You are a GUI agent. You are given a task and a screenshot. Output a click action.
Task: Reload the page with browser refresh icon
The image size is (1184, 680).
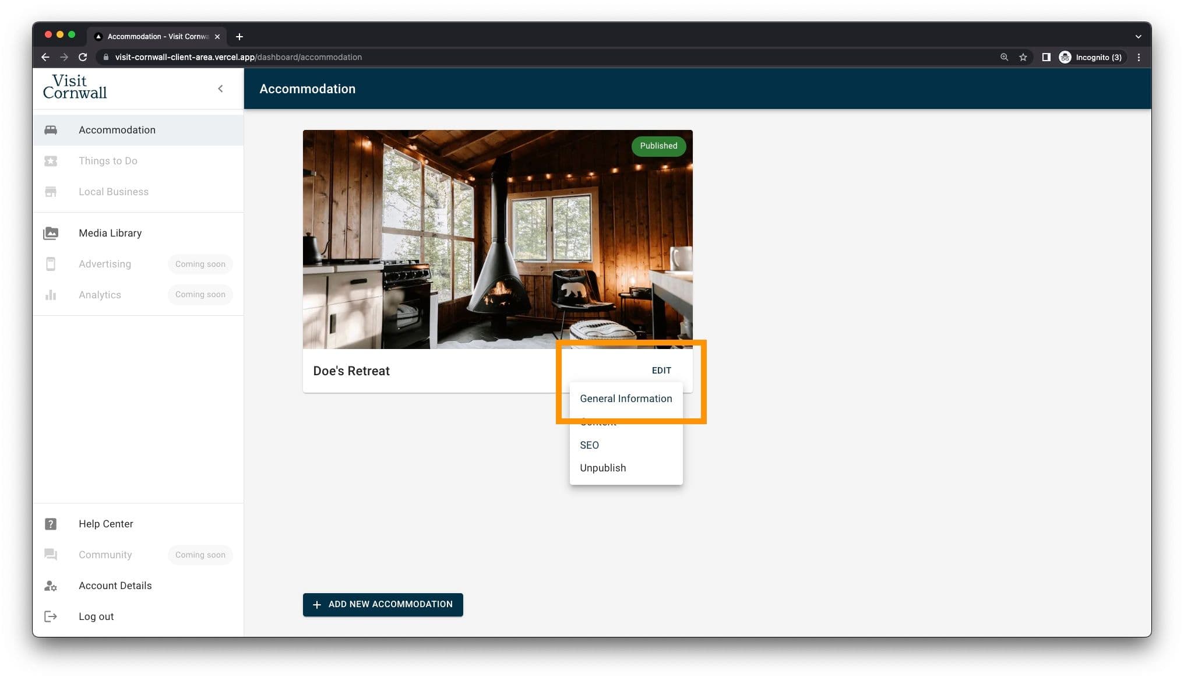83,57
